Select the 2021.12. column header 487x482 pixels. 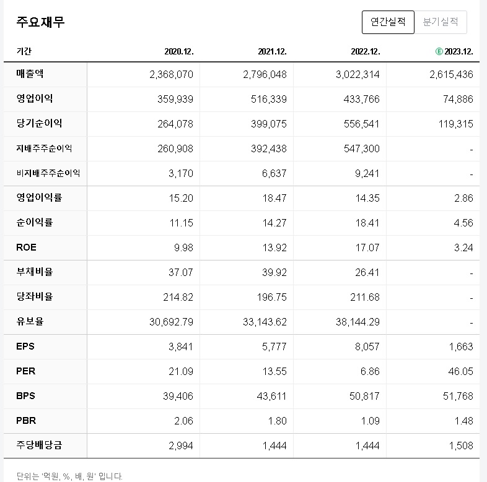(x=272, y=51)
